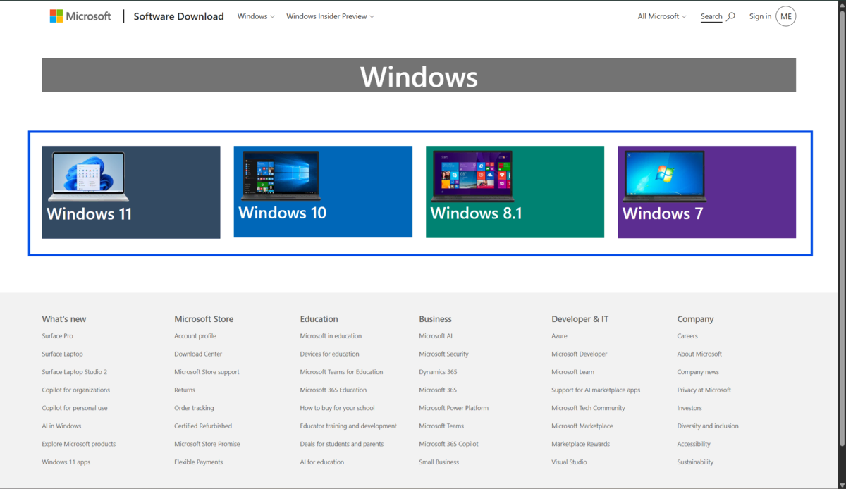Click the Microsoft logo

pos(80,16)
